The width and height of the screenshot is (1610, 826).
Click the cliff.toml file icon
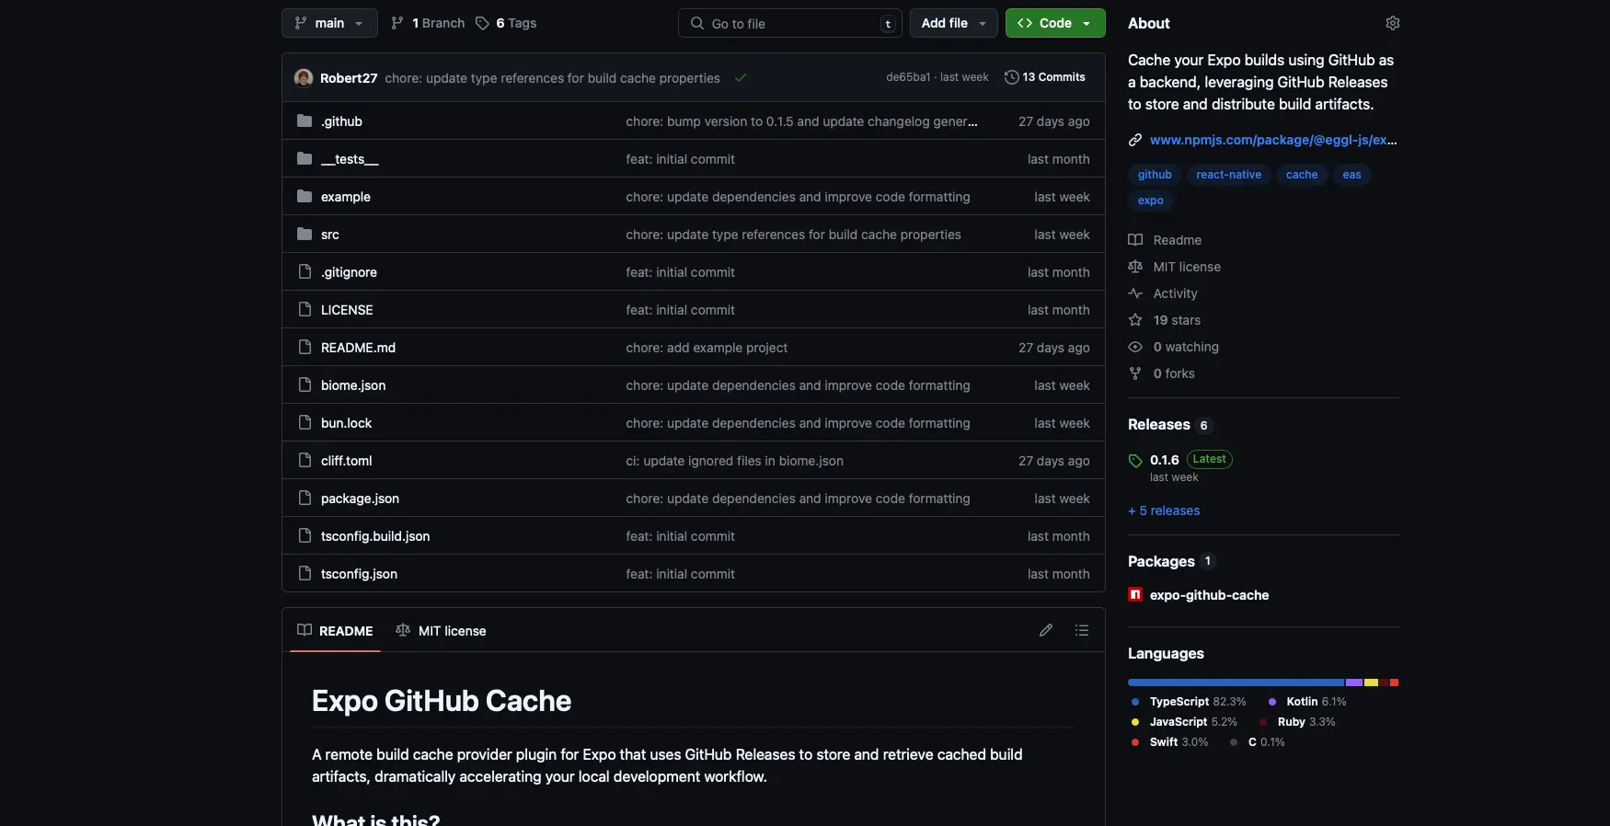[305, 460]
